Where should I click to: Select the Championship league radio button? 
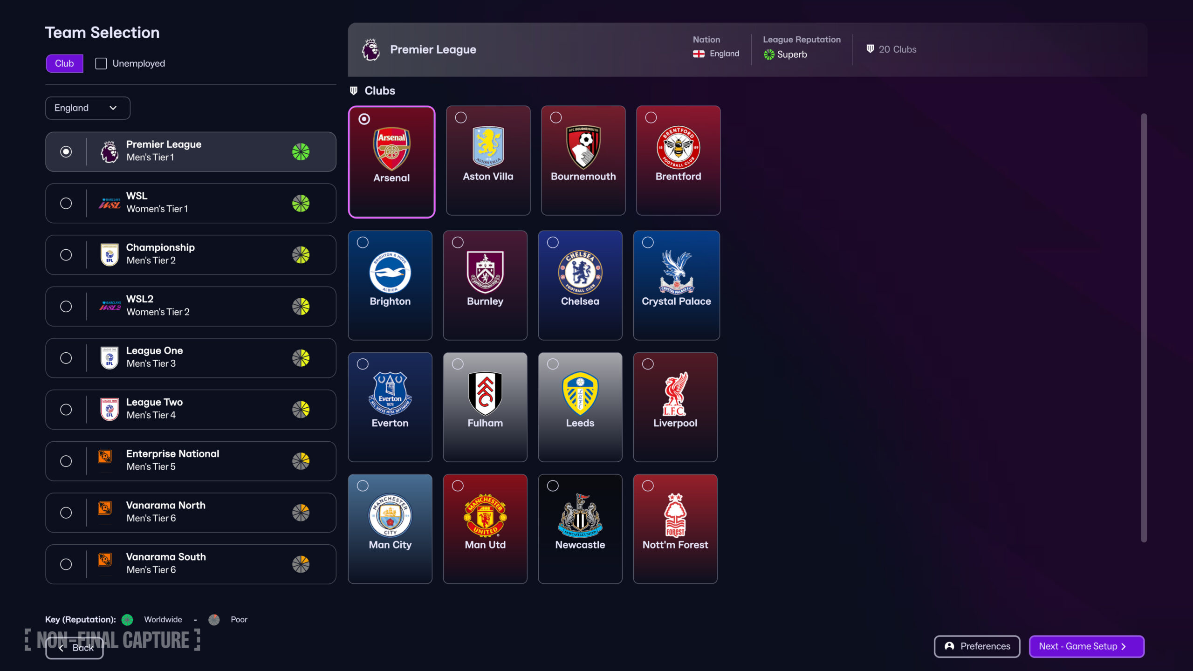point(66,255)
